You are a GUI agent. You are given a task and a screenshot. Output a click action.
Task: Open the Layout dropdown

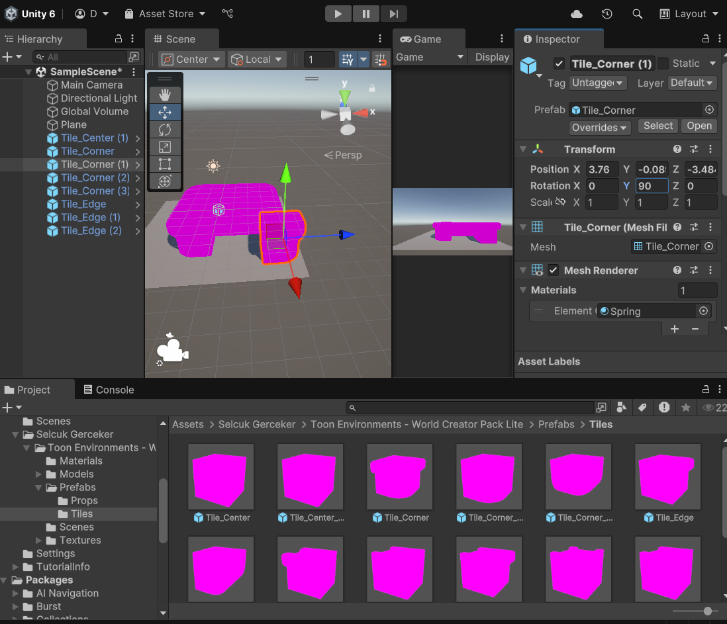click(x=689, y=14)
